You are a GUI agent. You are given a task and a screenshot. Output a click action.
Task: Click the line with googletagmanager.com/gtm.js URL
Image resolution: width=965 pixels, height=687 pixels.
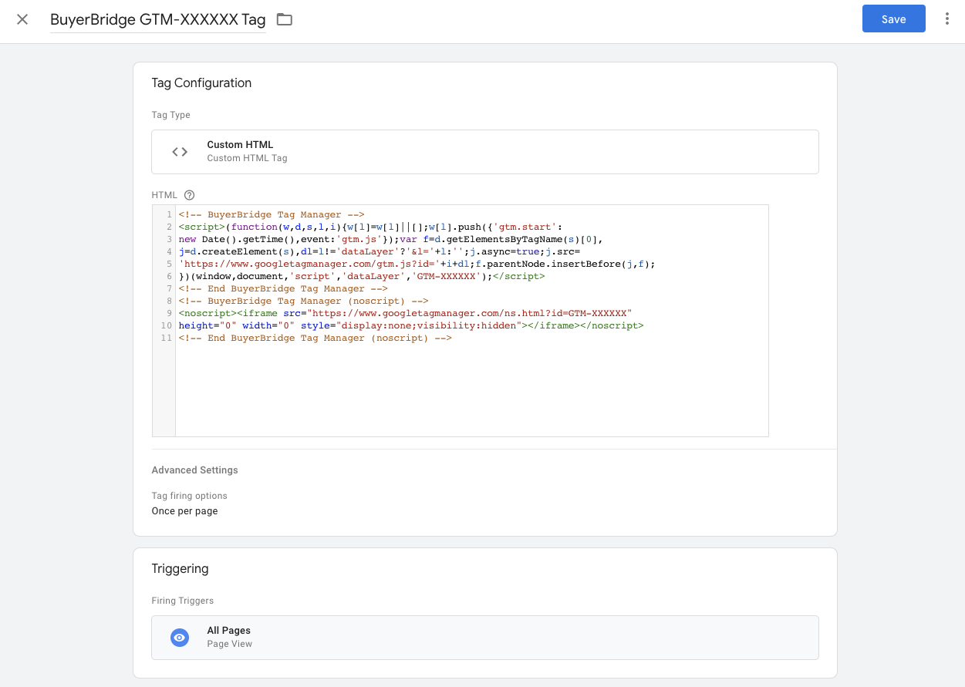click(x=417, y=264)
